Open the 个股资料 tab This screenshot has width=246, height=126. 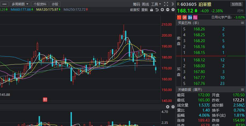coord(40,4)
